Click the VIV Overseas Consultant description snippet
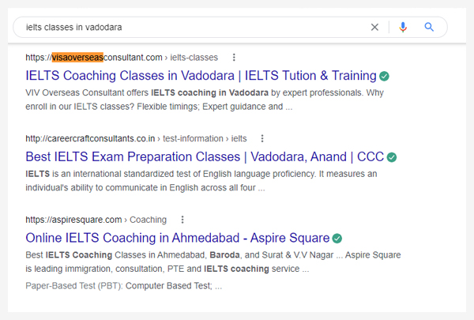Image resolution: width=474 pixels, height=320 pixels. tap(205, 100)
